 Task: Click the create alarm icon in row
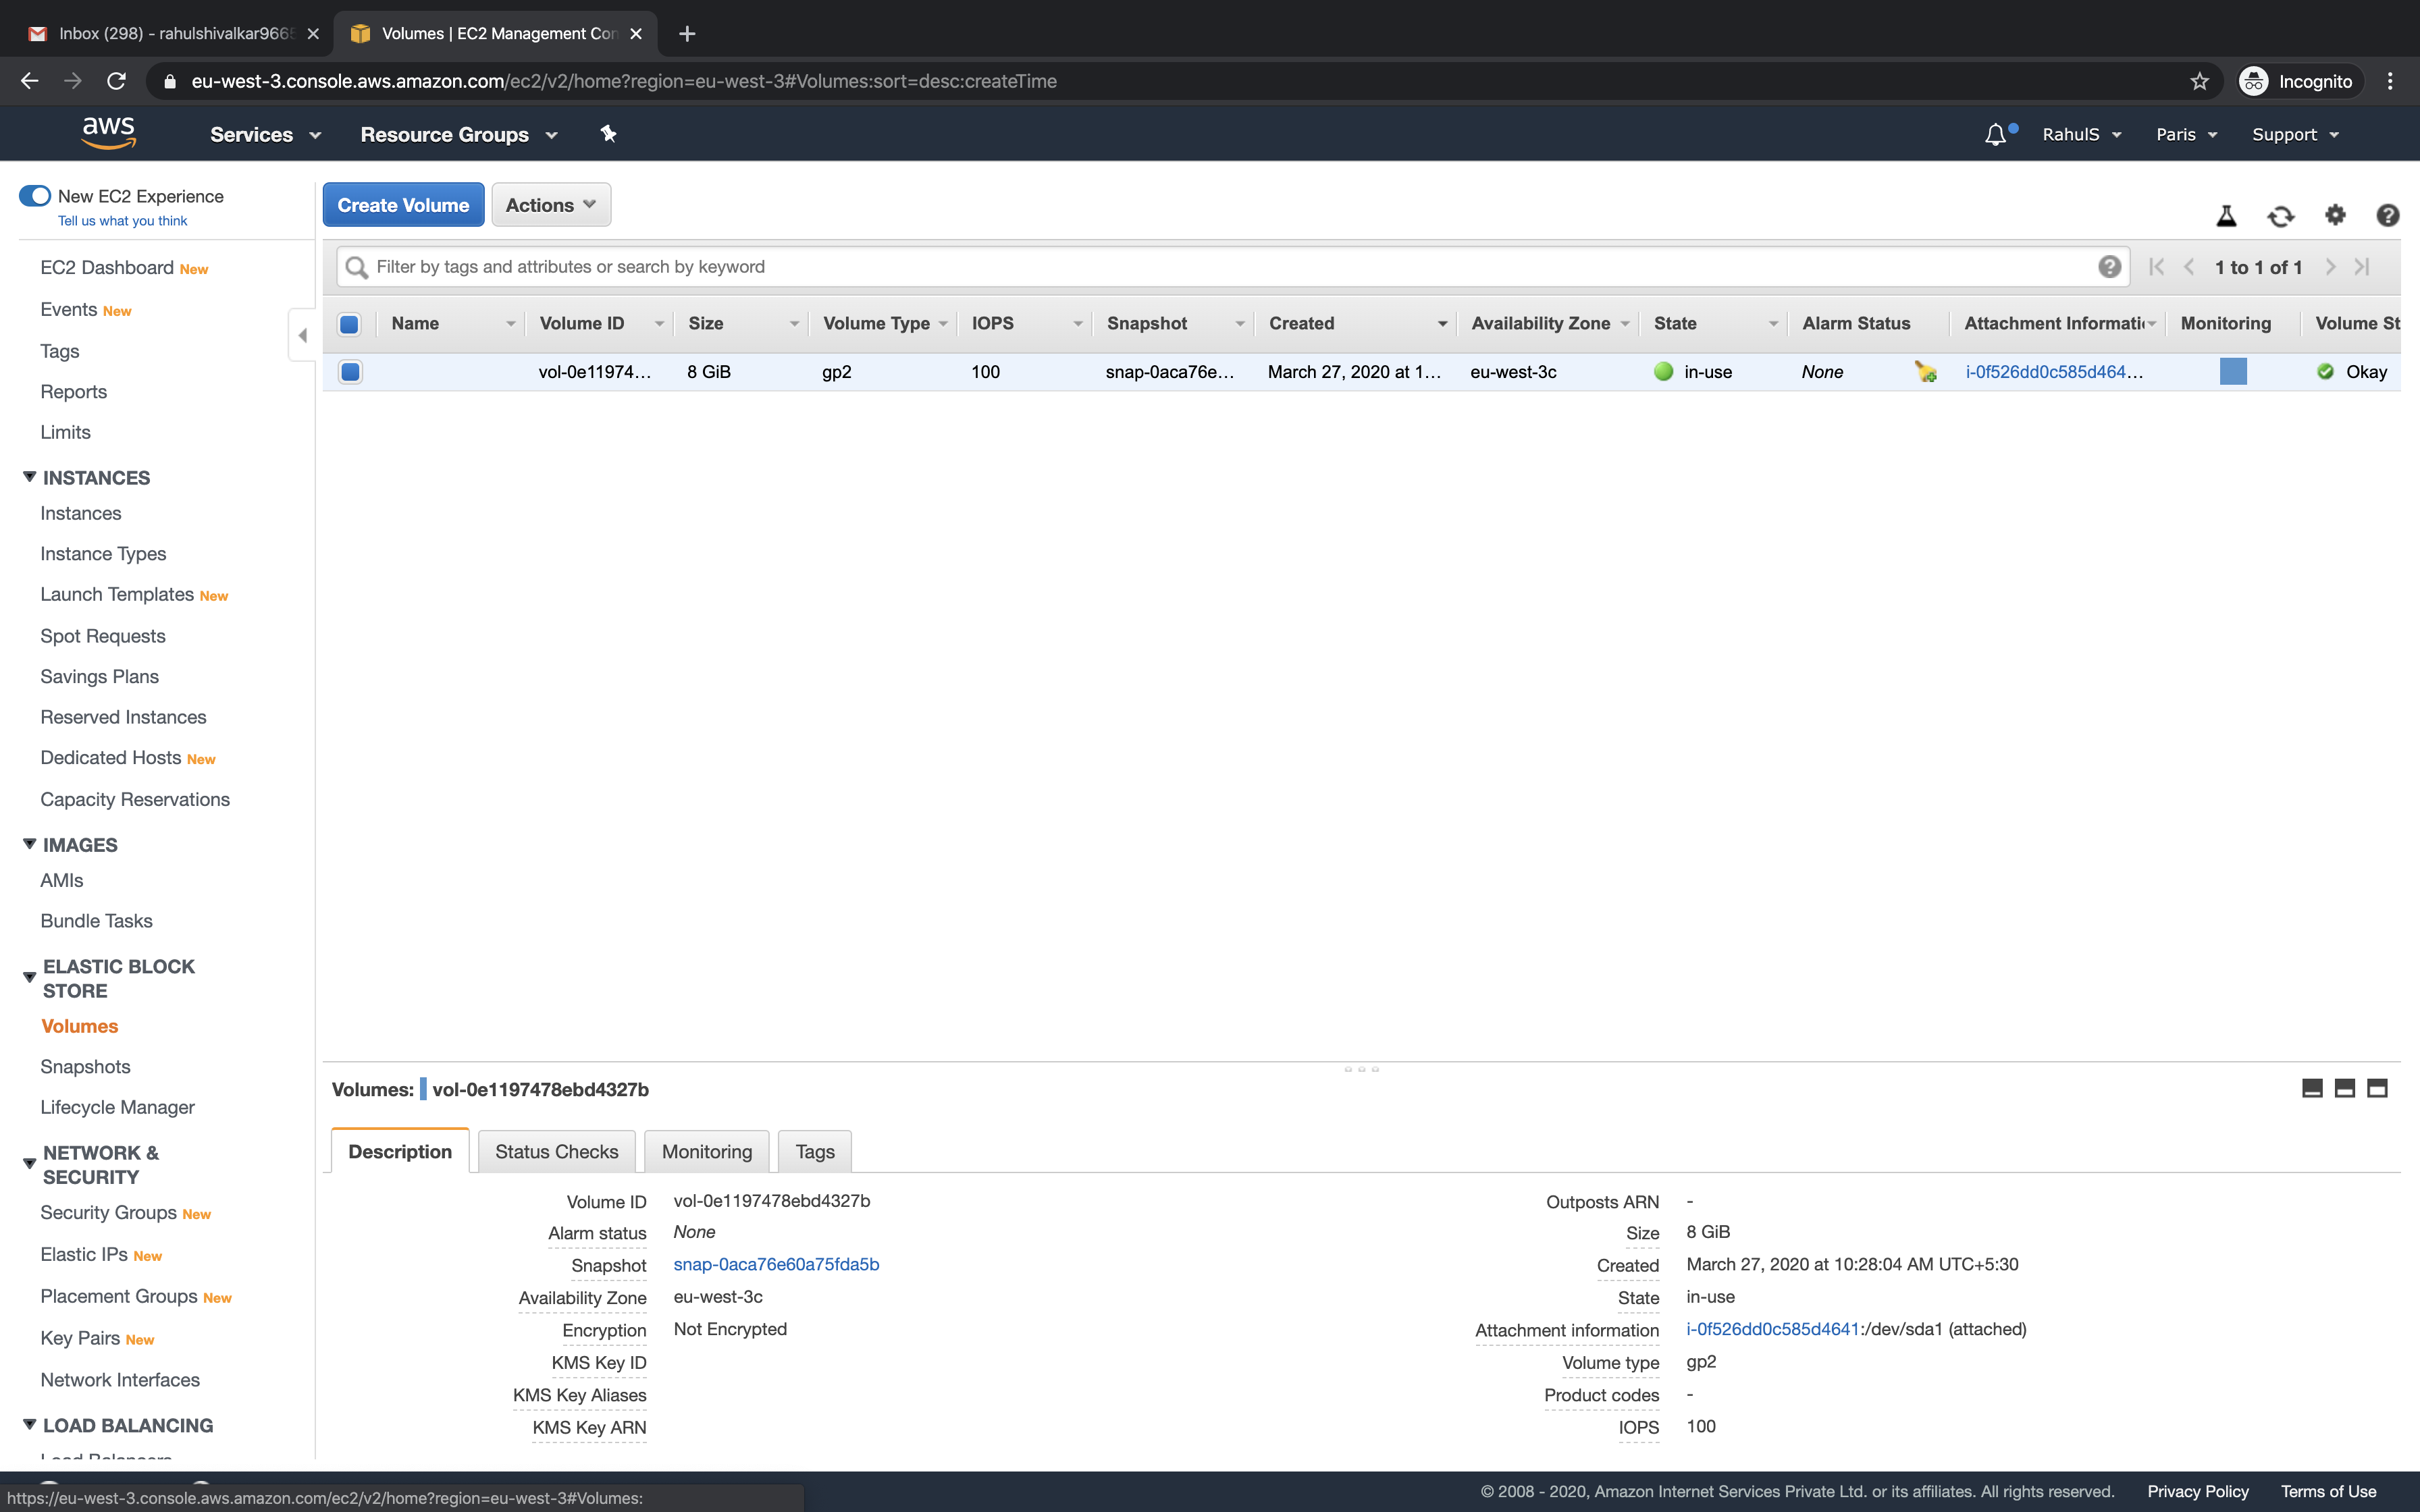pos(1925,372)
